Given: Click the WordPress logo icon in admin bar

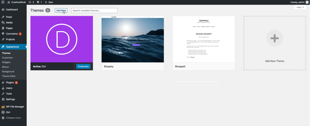Looking at the screenshot, I should [2, 2].
